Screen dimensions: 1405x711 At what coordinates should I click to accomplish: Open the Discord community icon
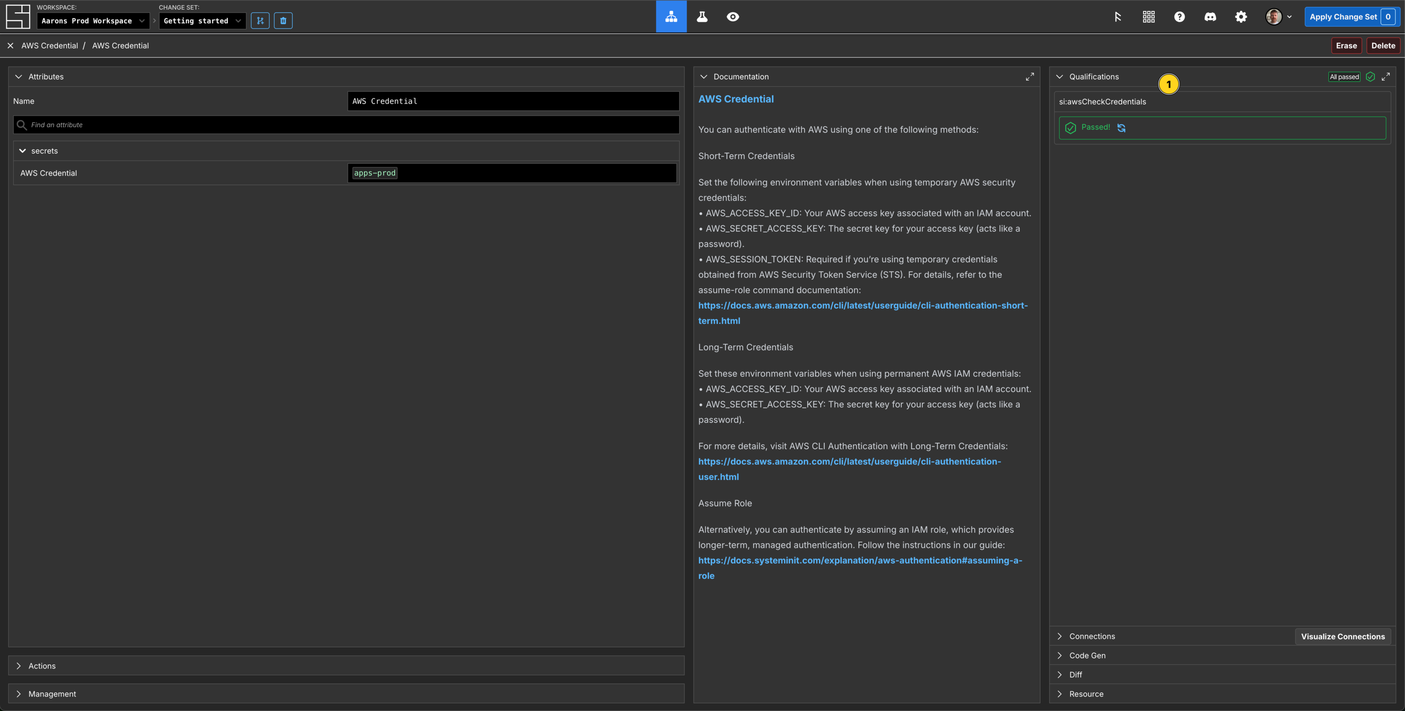click(1210, 16)
